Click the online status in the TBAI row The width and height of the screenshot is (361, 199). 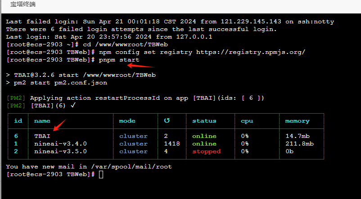pos(204,136)
